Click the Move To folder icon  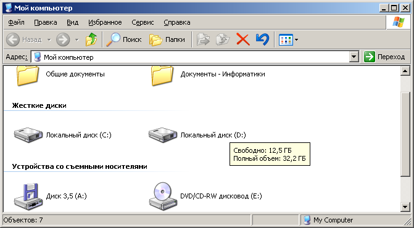point(203,40)
